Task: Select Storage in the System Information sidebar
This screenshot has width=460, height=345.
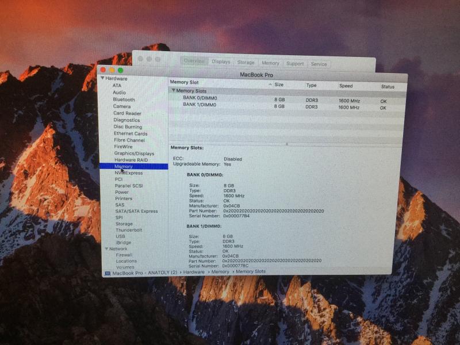Action: point(124,224)
